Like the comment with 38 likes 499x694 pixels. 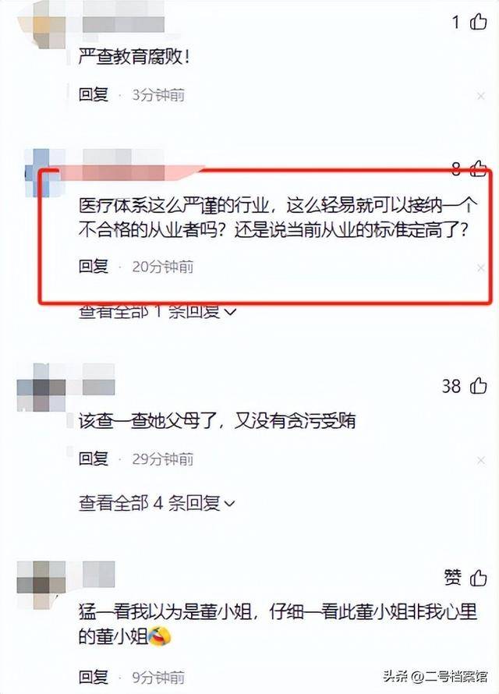(x=478, y=385)
